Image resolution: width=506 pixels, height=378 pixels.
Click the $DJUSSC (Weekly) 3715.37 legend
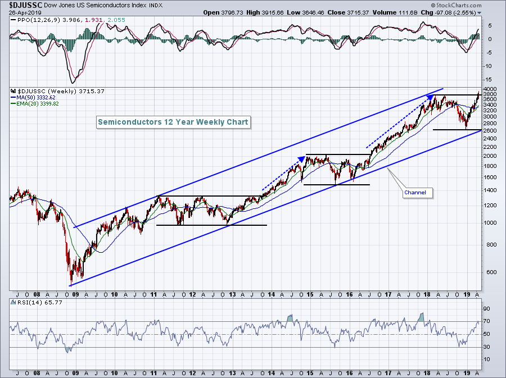pos(61,91)
